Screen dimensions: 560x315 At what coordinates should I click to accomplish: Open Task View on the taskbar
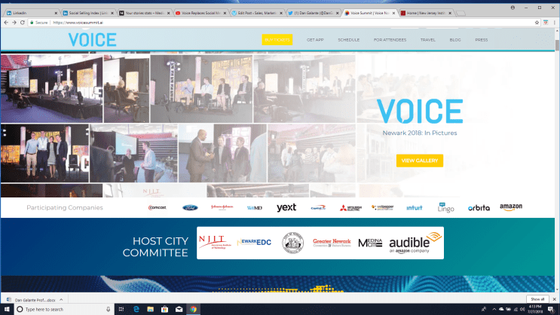pyautogui.click(x=121, y=309)
